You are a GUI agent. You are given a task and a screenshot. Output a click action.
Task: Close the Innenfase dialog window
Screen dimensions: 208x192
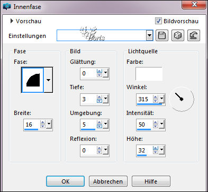(x=194, y=4)
